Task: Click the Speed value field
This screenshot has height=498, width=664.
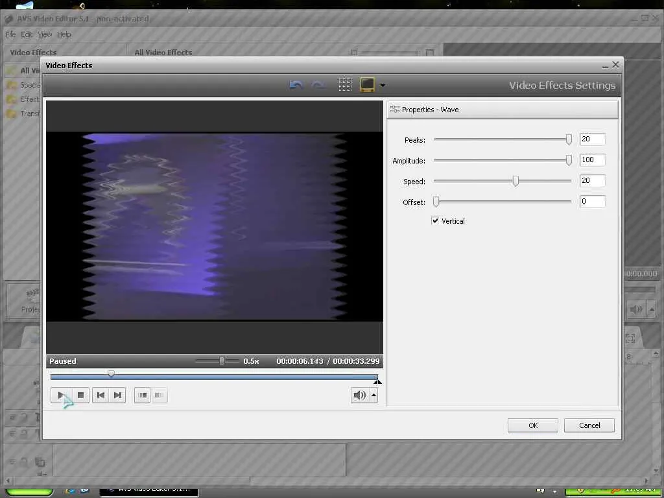Action: (592, 180)
